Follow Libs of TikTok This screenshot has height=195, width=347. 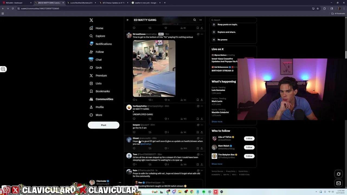[x=249, y=139]
